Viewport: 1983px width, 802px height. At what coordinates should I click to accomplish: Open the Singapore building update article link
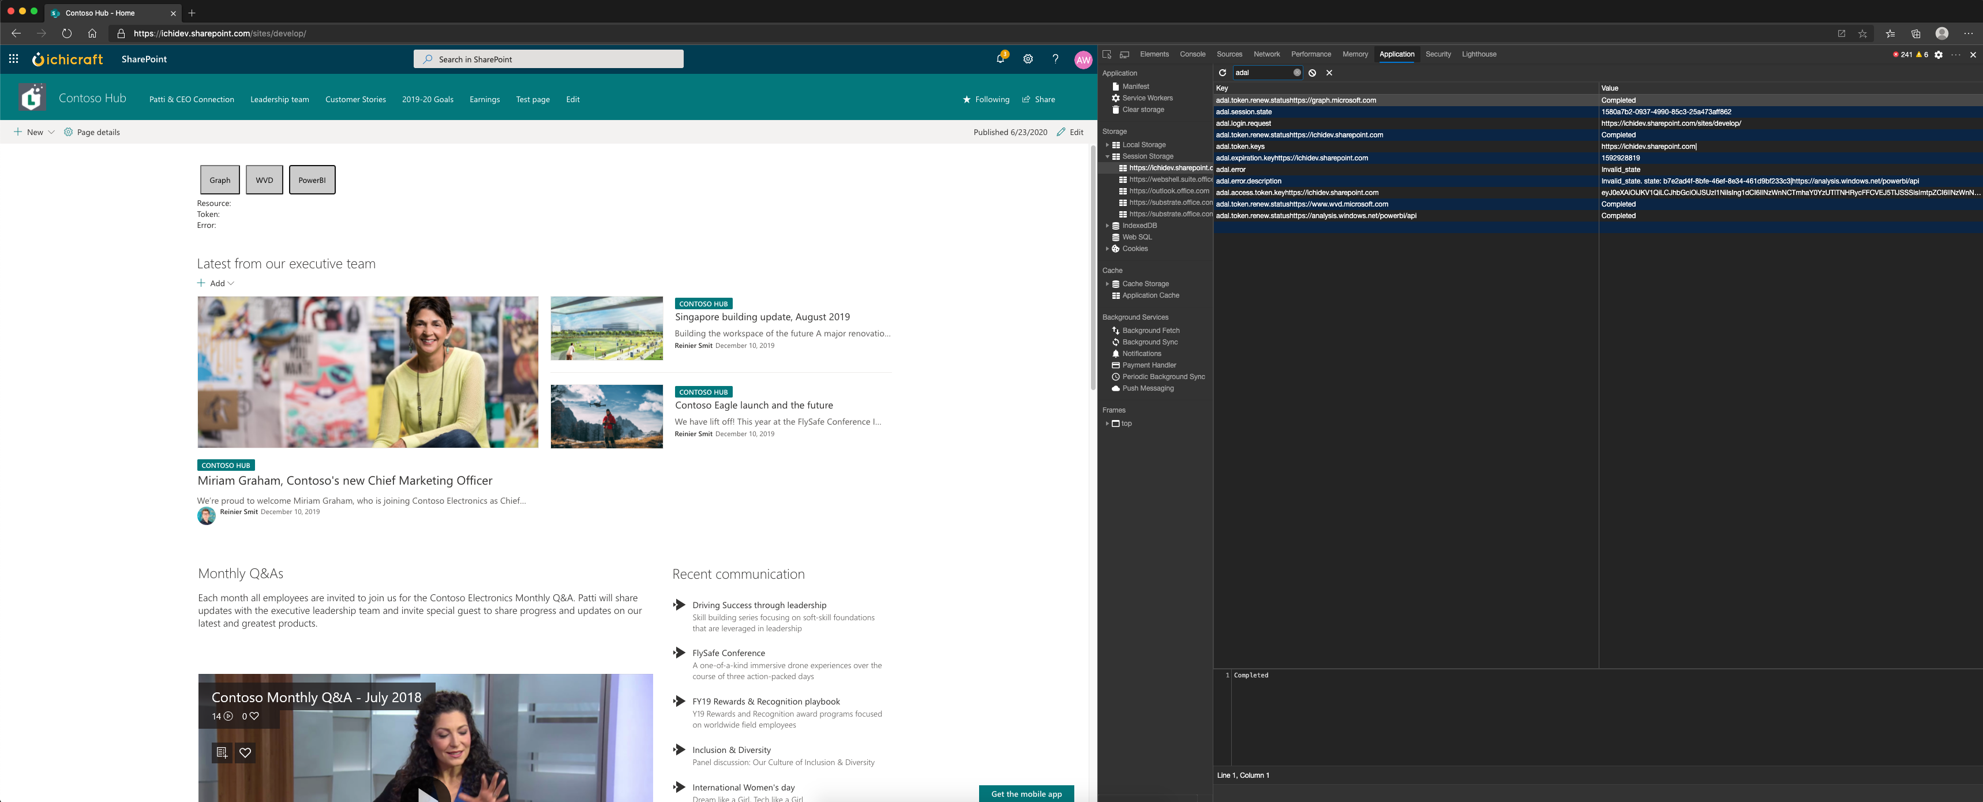point(762,317)
